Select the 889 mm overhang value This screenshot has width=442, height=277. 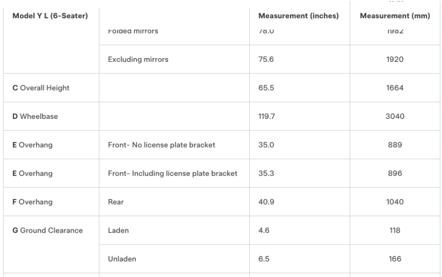(395, 145)
